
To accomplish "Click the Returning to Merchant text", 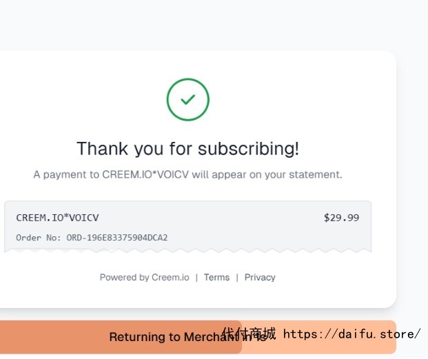I will pos(187,337).
